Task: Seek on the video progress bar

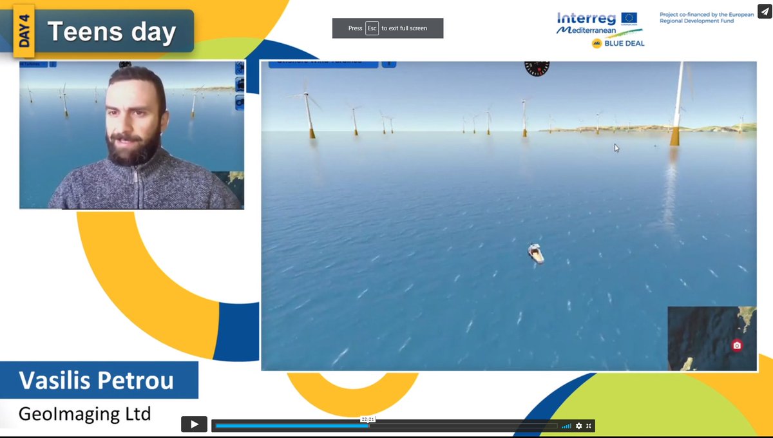Action: (x=386, y=426)
